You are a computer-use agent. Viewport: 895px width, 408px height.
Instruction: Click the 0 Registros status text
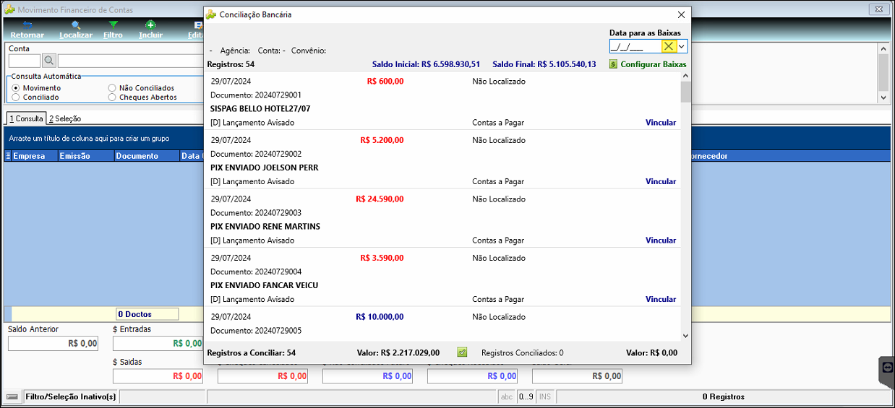tap(723, 396)
